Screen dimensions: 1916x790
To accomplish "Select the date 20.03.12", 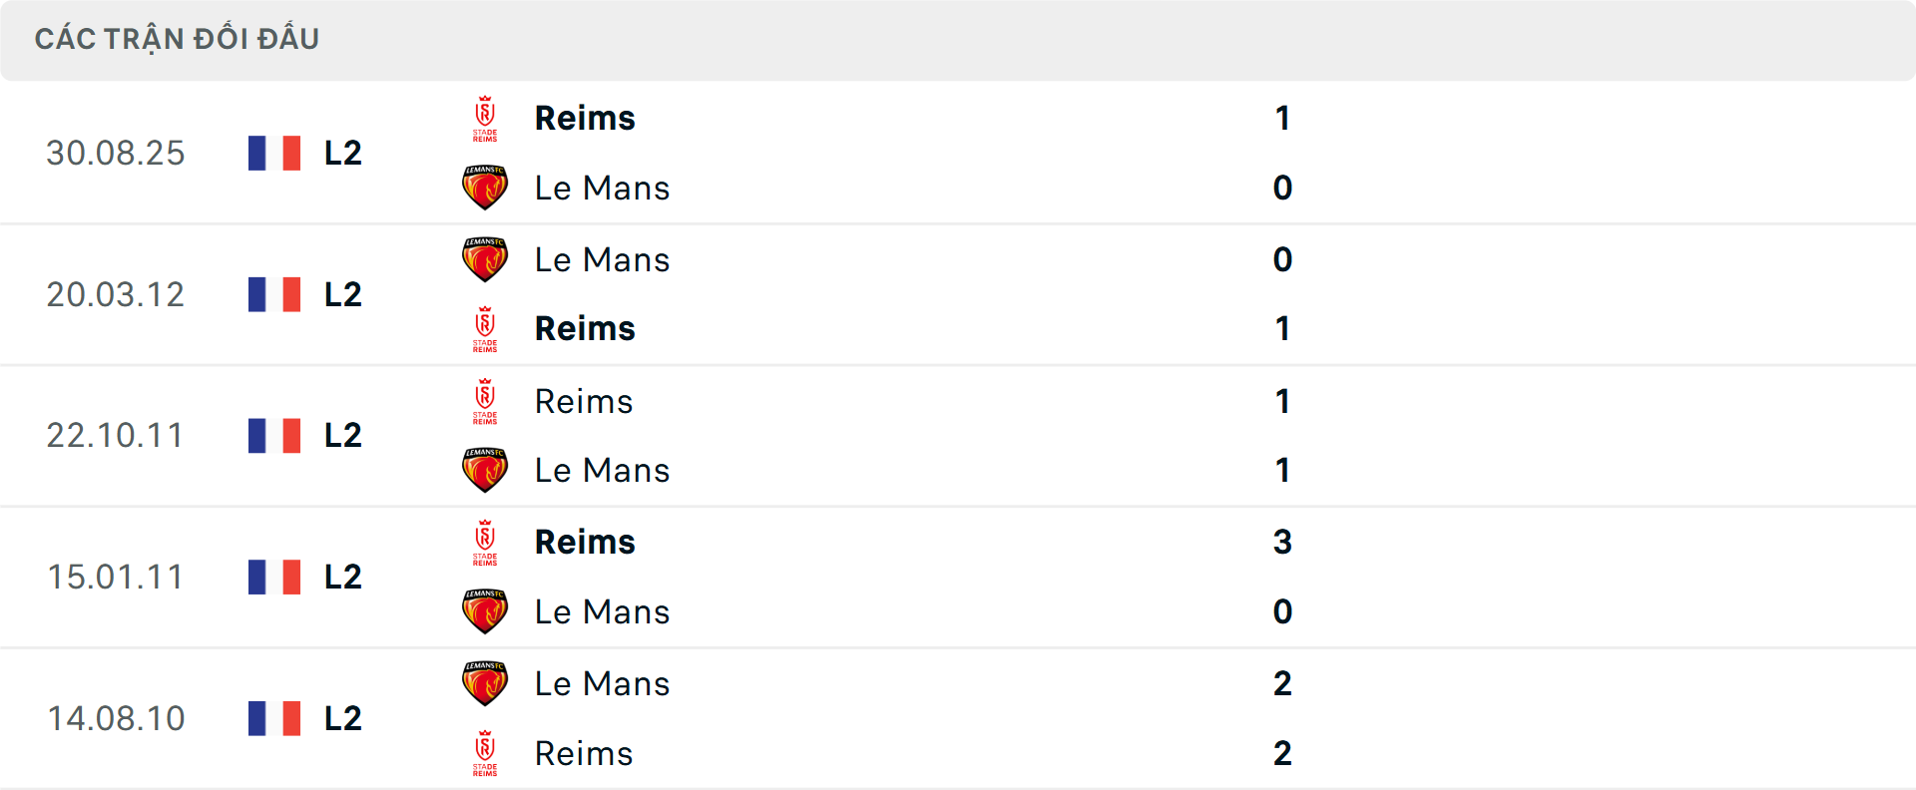I will point(116,294).
